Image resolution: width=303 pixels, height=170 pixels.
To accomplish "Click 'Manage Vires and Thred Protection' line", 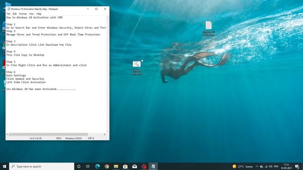I will (53, 34).
